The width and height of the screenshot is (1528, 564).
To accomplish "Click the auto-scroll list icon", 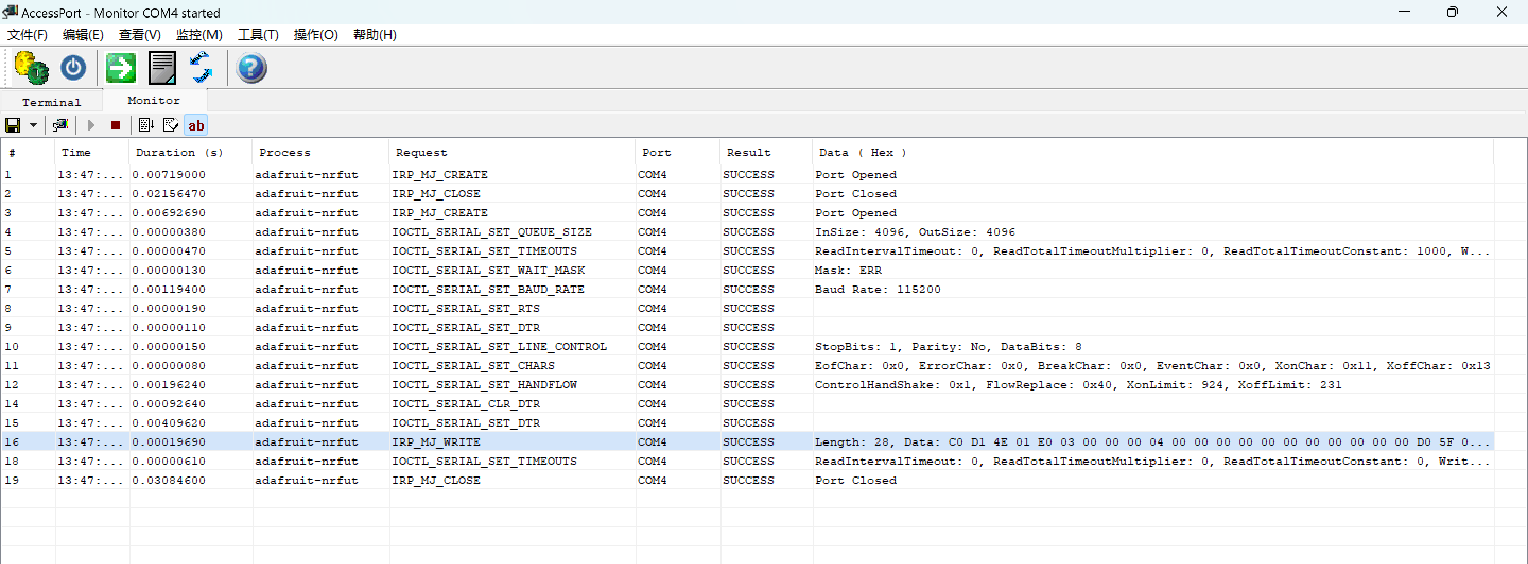I will point(146,125).
